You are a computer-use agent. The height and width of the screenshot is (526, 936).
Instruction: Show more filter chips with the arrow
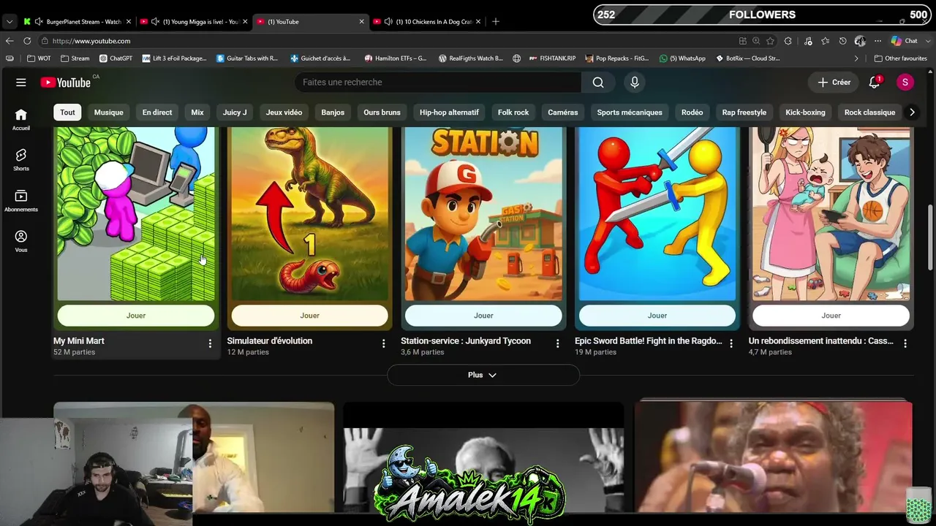[911, 113]
